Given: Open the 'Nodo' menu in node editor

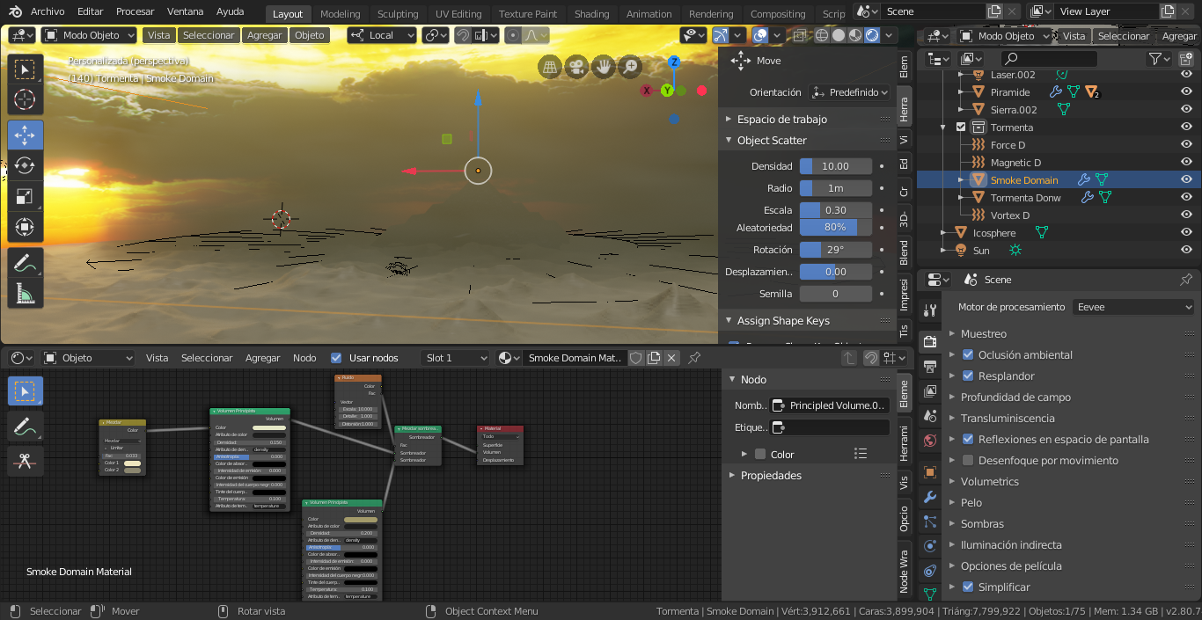Looking at the screenshot, I should tap(304, 358).
